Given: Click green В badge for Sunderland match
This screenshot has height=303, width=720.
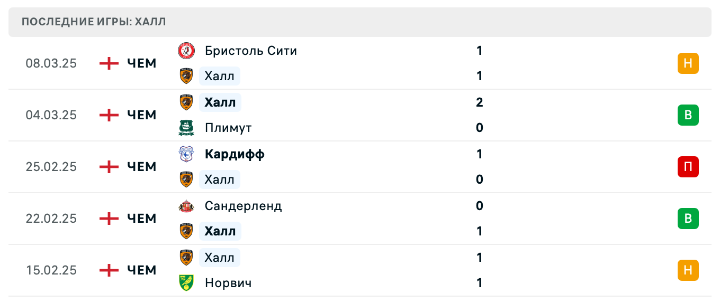Looking at the screenshot, I should (x=688, y=219).
